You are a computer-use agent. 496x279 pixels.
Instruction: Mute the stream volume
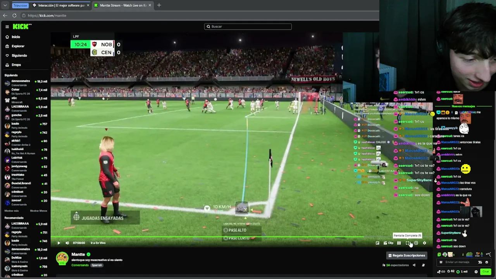[x=67, y=243]
